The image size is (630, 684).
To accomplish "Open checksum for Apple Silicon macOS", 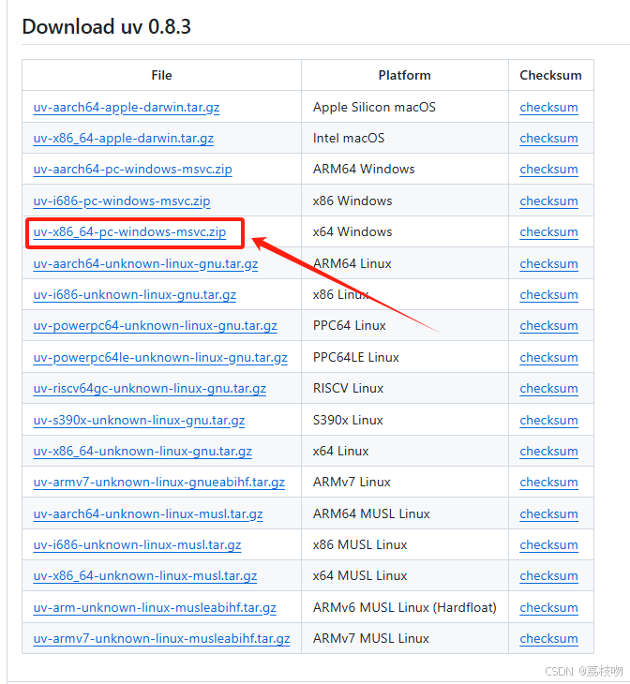I will (548, 108).
